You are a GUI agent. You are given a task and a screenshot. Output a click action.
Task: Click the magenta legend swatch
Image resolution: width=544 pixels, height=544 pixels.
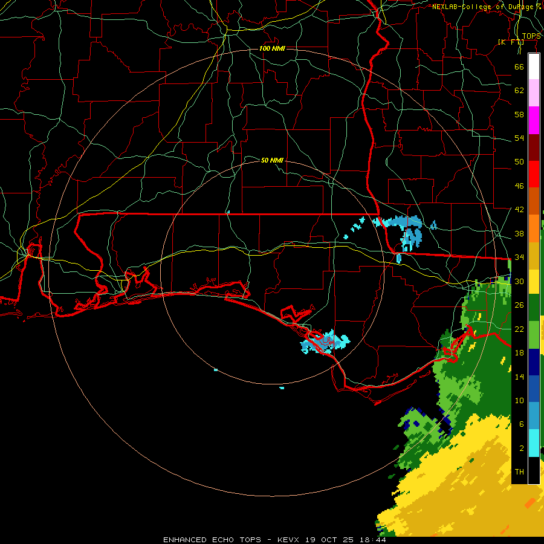tap(534, 120)
